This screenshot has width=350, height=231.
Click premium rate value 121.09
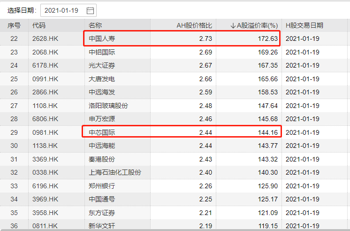[x=268, y=213]
